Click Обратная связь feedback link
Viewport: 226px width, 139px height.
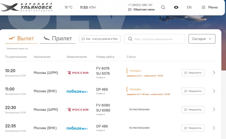(x=141, y=9)
